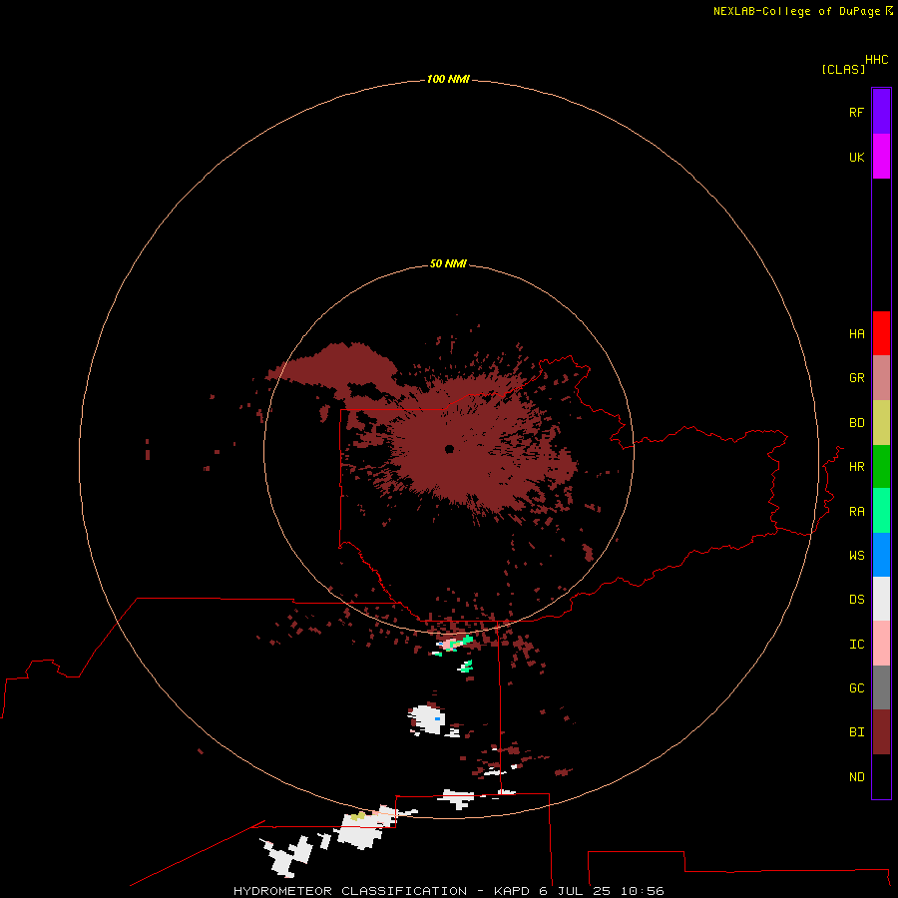Click the RA bright green legend swatch
The height and width of the screenshot is (898, 898).
(881, 511)
